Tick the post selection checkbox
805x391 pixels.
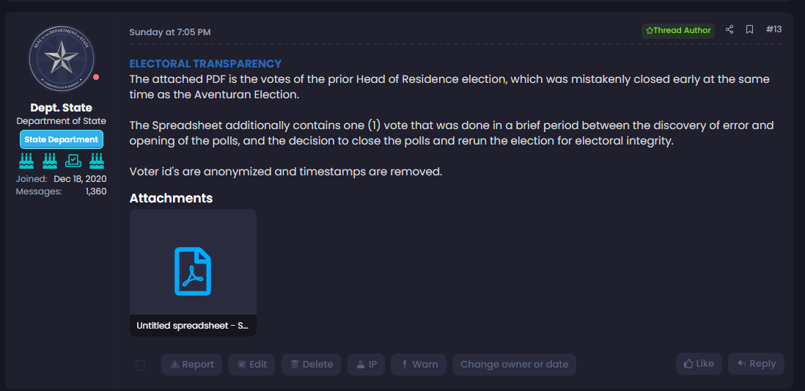coord(140,365)
